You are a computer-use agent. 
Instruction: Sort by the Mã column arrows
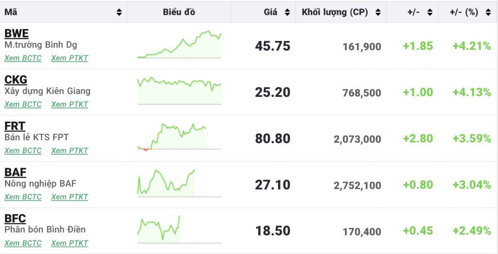click(x=119, y=12)
